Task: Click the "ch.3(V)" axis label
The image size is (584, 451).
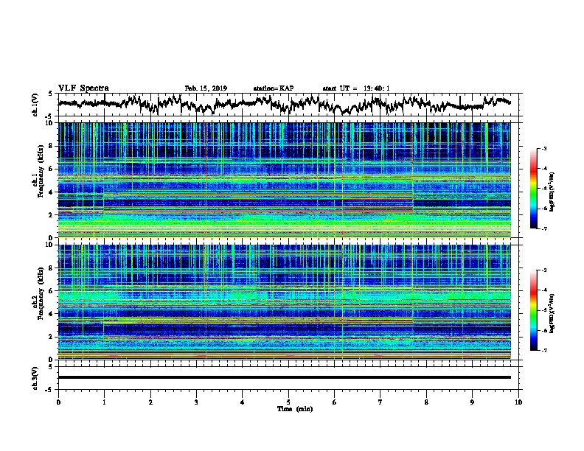Action: tap(35, 378)
